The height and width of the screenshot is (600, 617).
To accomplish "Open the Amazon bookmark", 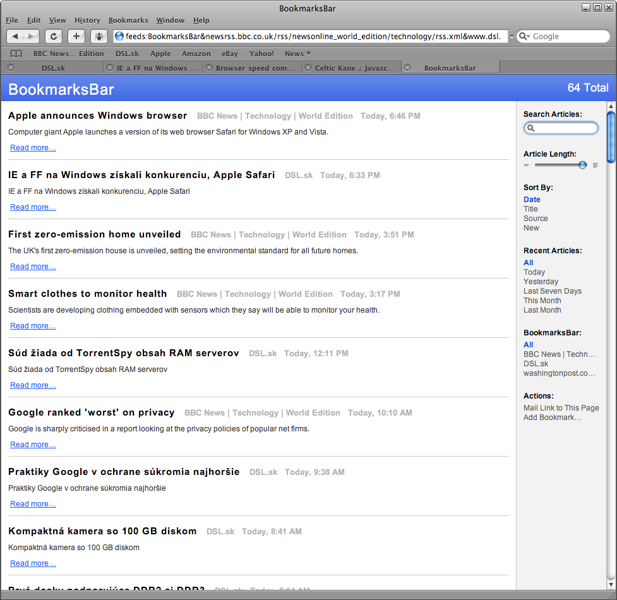I will point(196,54).
